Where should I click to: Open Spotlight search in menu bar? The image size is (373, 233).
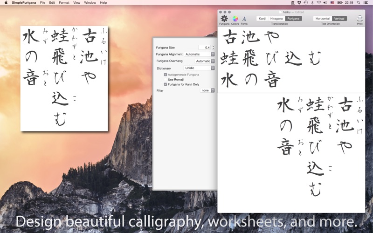(359, 2)
